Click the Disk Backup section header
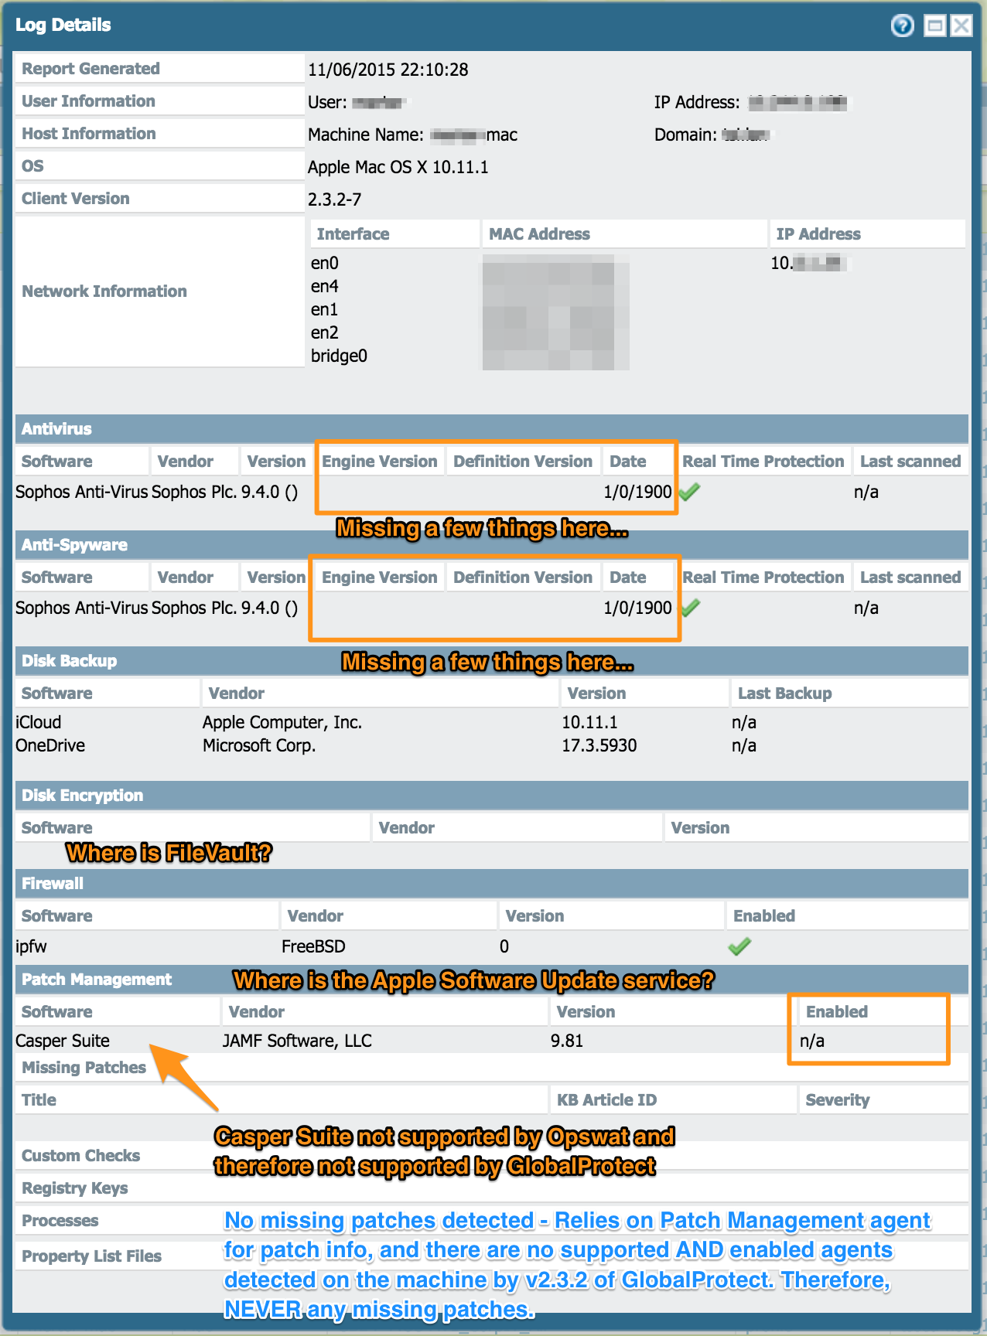Viewport: 987px width, 1336px height. point(492,660)
